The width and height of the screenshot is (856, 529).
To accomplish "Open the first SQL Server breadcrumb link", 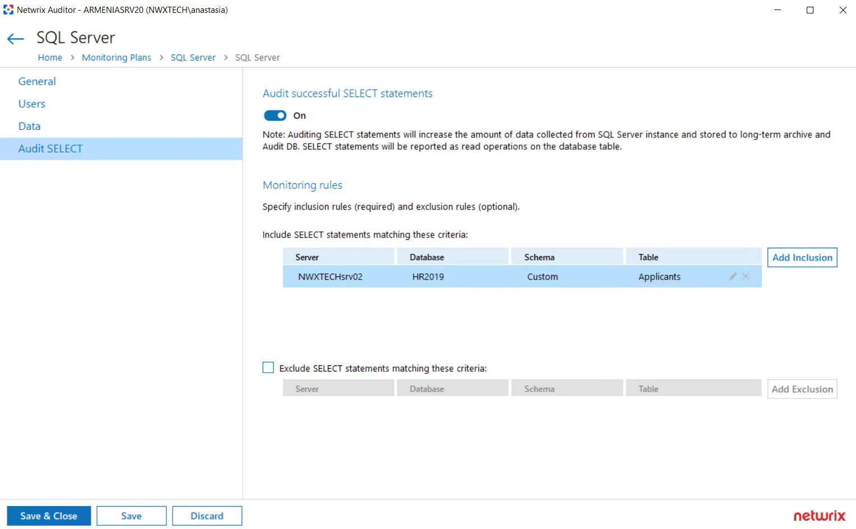I will click(193, 57).
